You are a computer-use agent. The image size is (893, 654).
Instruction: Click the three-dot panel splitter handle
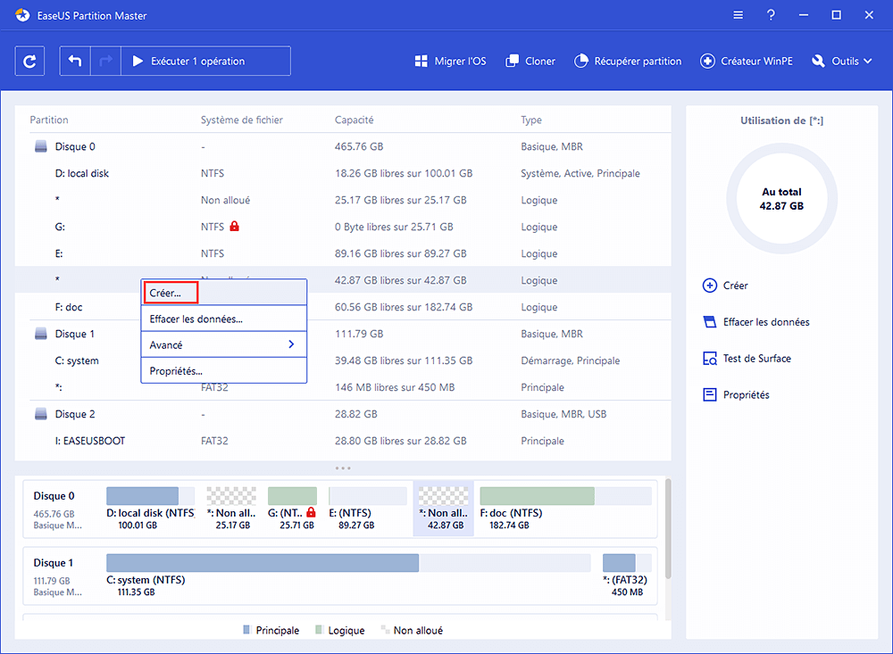(x=343, y=468)
